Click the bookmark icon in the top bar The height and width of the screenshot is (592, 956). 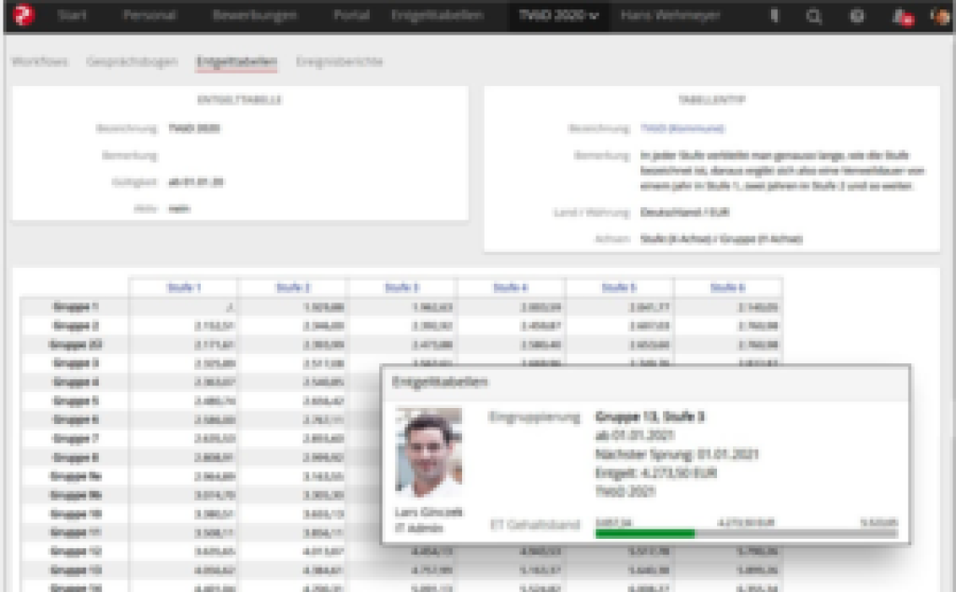[774, 17]
